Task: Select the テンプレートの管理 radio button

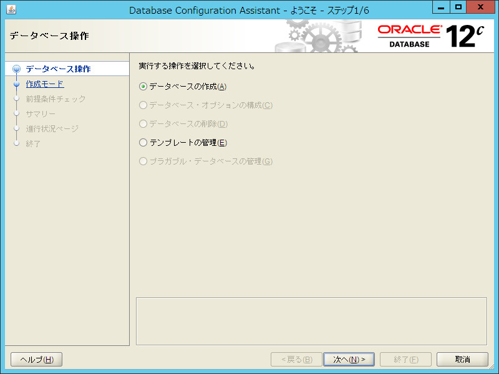Action: [x=142, y=143]
